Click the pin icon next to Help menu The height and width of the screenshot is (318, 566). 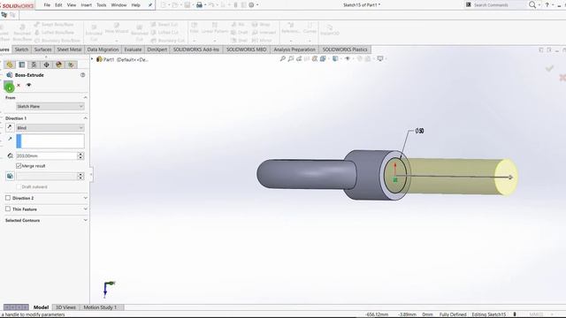150,5
